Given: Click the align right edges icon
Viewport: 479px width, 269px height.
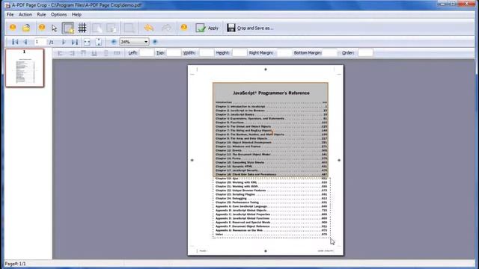Looking at the screenshot, I should click(72, 53).
